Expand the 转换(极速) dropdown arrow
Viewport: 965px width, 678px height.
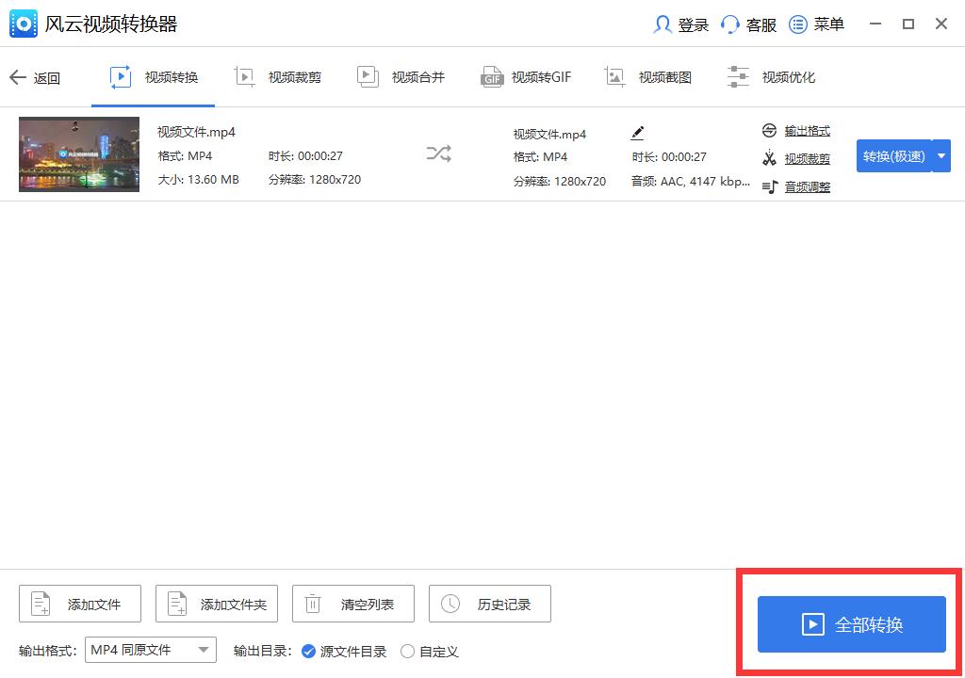tap(940, 156)
